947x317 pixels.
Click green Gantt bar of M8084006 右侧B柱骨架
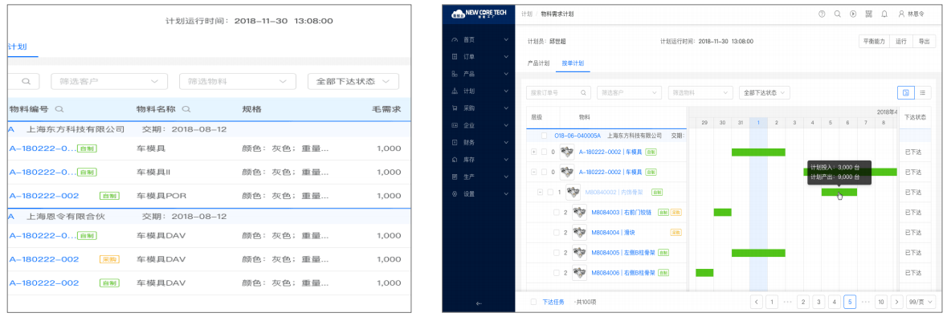tap(704, 272)
